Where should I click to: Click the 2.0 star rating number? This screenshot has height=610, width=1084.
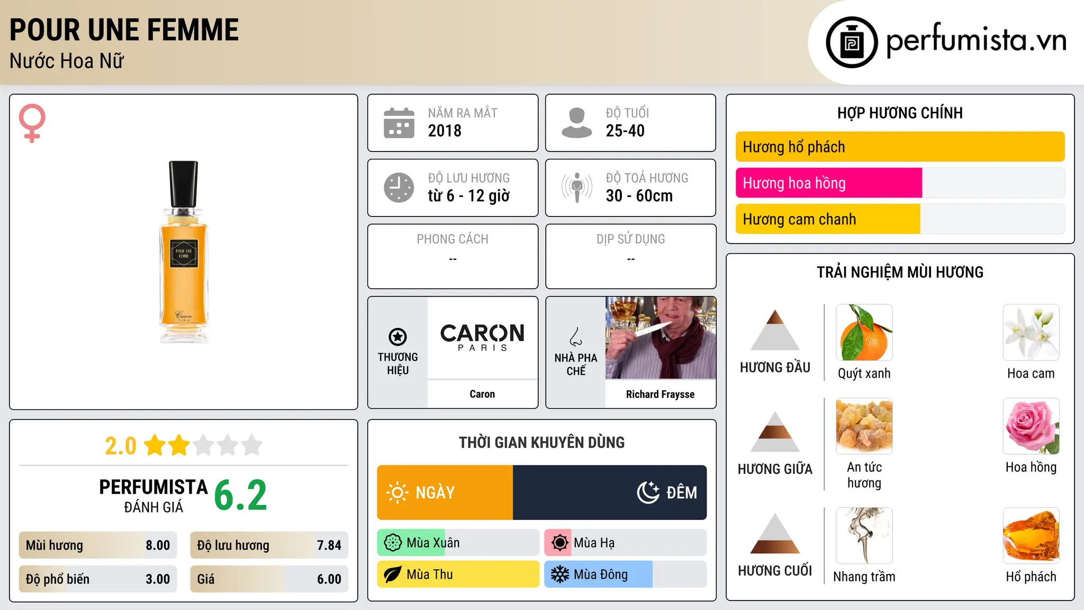[121, 446]
